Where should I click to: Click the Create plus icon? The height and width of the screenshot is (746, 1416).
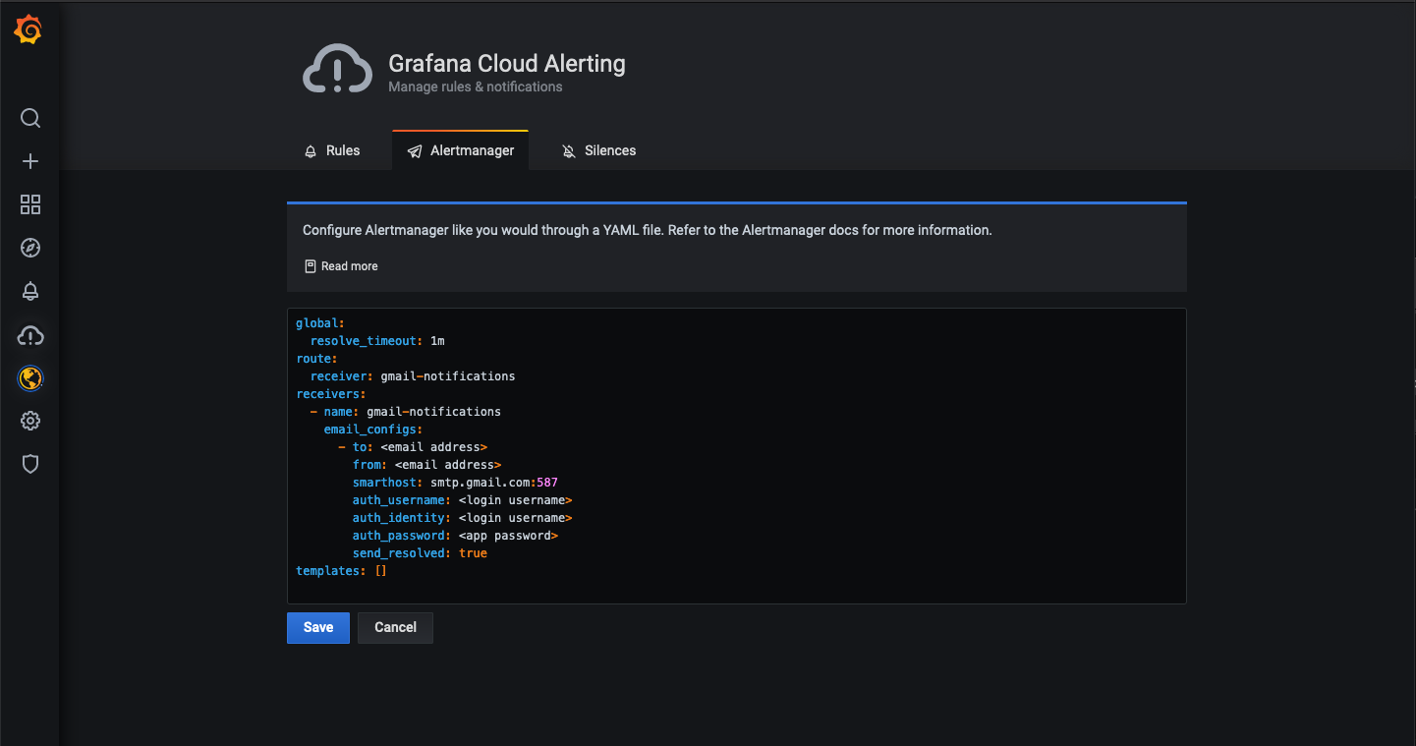point(30,161)
